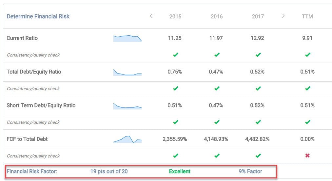Click Total Debt/Equity 2016 green checkmark
This screenshot has height=181, width=332.
coord(217,89)
